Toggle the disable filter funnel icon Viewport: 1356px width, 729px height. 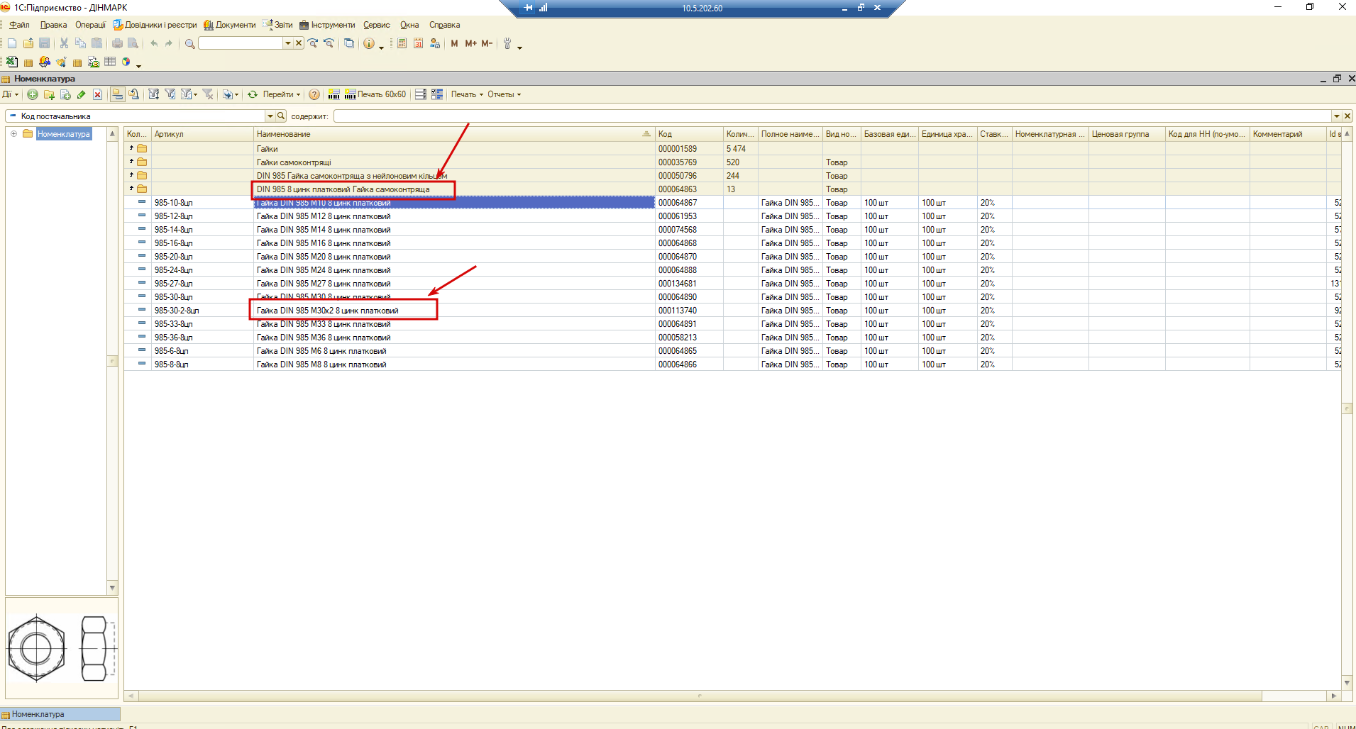(x=208, y=94)
